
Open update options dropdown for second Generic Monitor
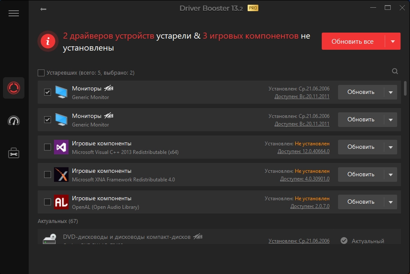(x=391, y=120)
